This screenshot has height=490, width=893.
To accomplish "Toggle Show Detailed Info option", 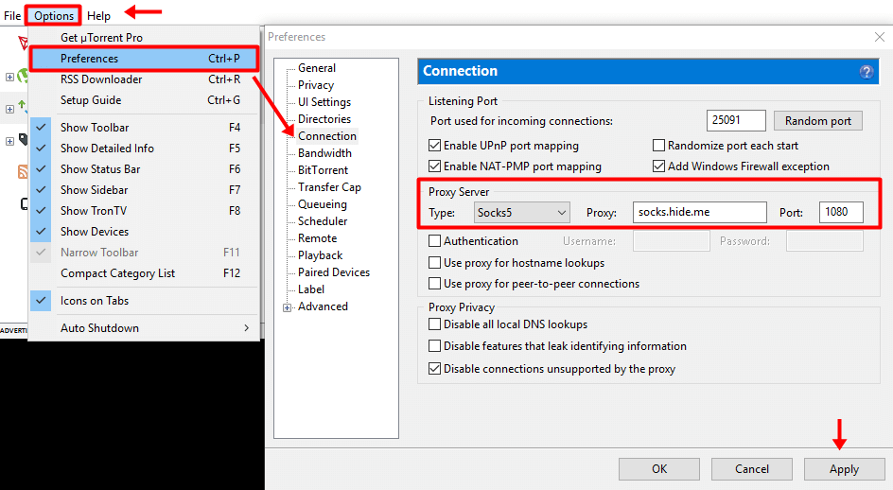I will pos(144,149).
